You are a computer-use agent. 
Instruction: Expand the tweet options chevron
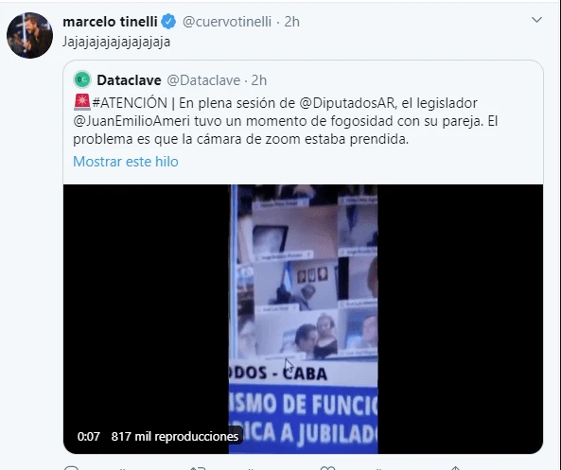[x=536, y=20]
